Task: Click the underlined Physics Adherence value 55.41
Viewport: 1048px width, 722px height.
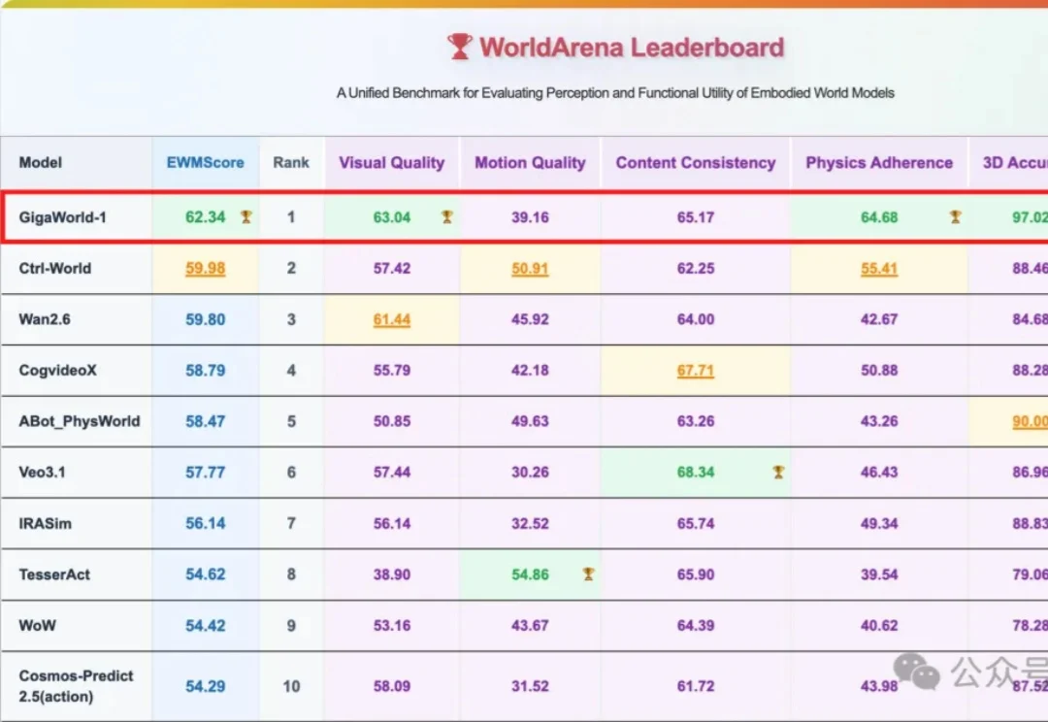Action: click(879, 269)
